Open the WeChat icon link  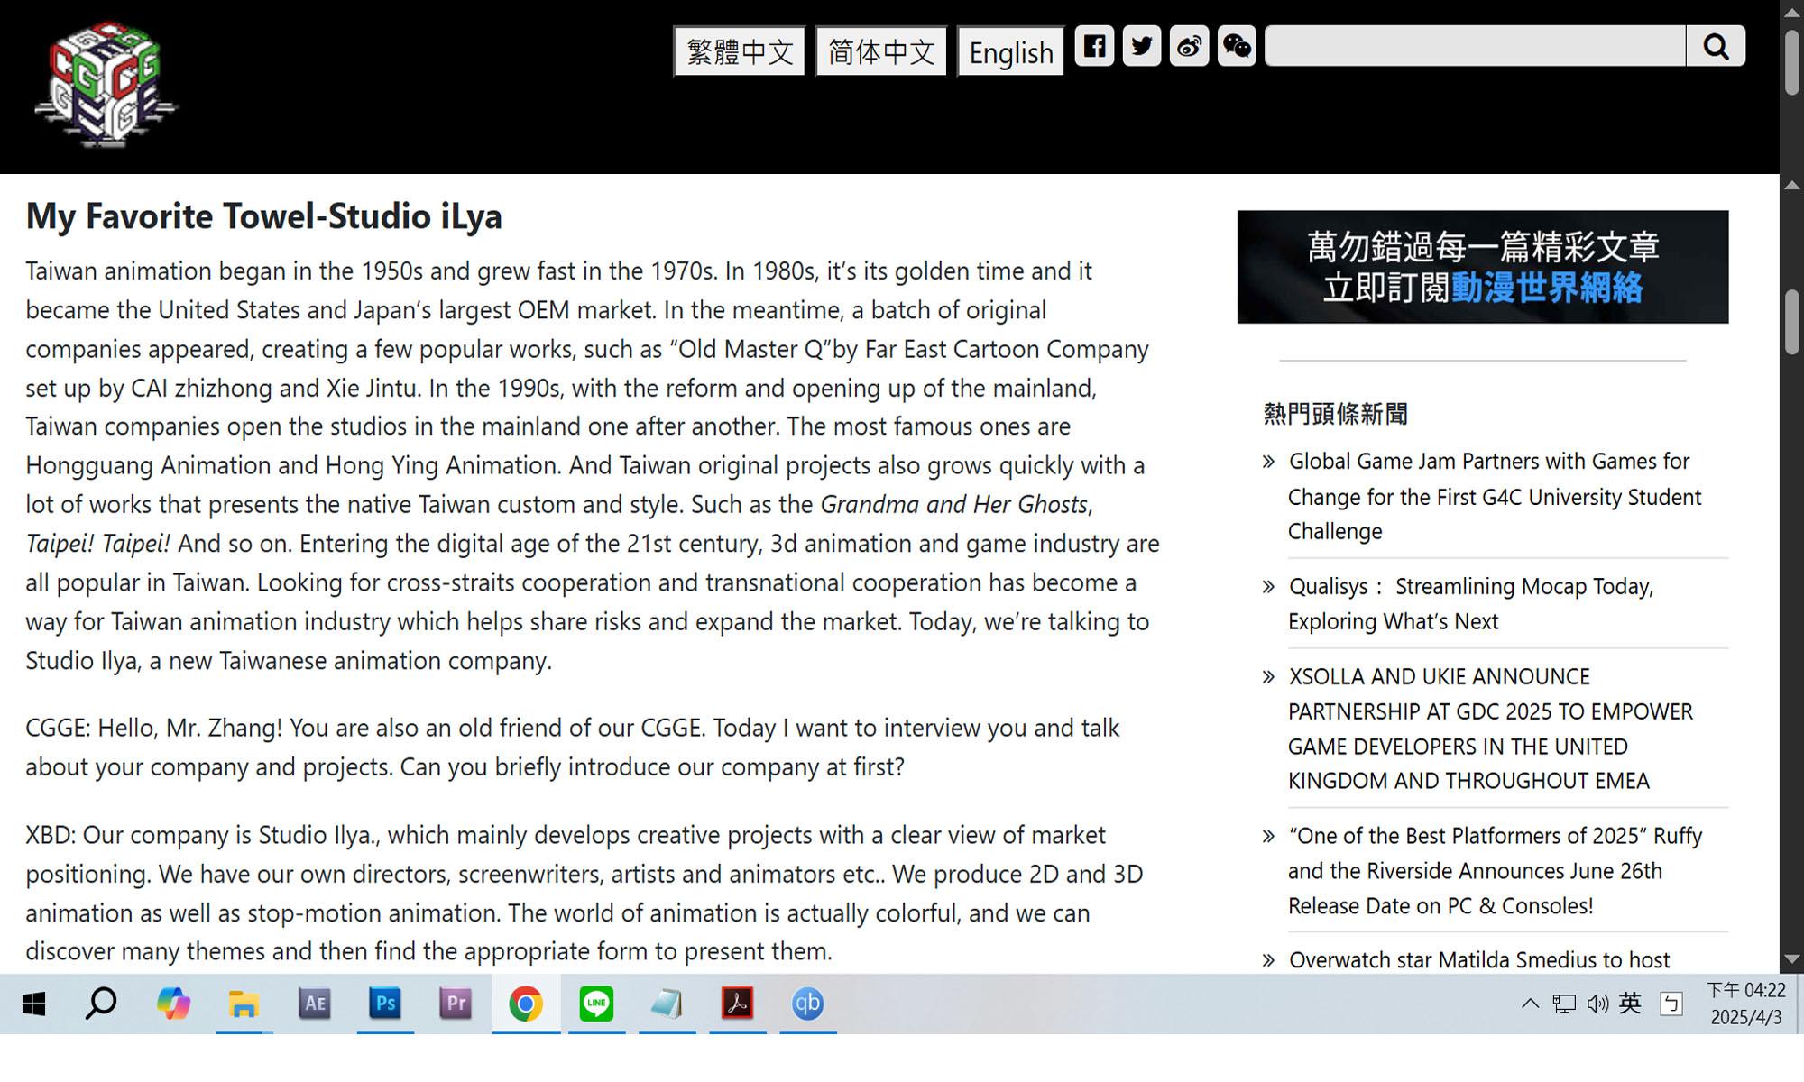(x=1237, y=46)
